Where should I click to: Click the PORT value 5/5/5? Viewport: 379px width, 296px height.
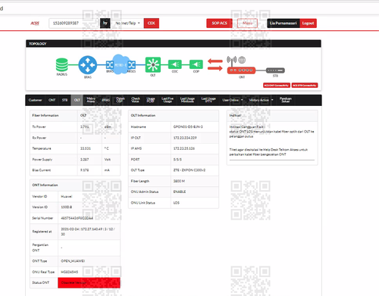pos(177,160)
